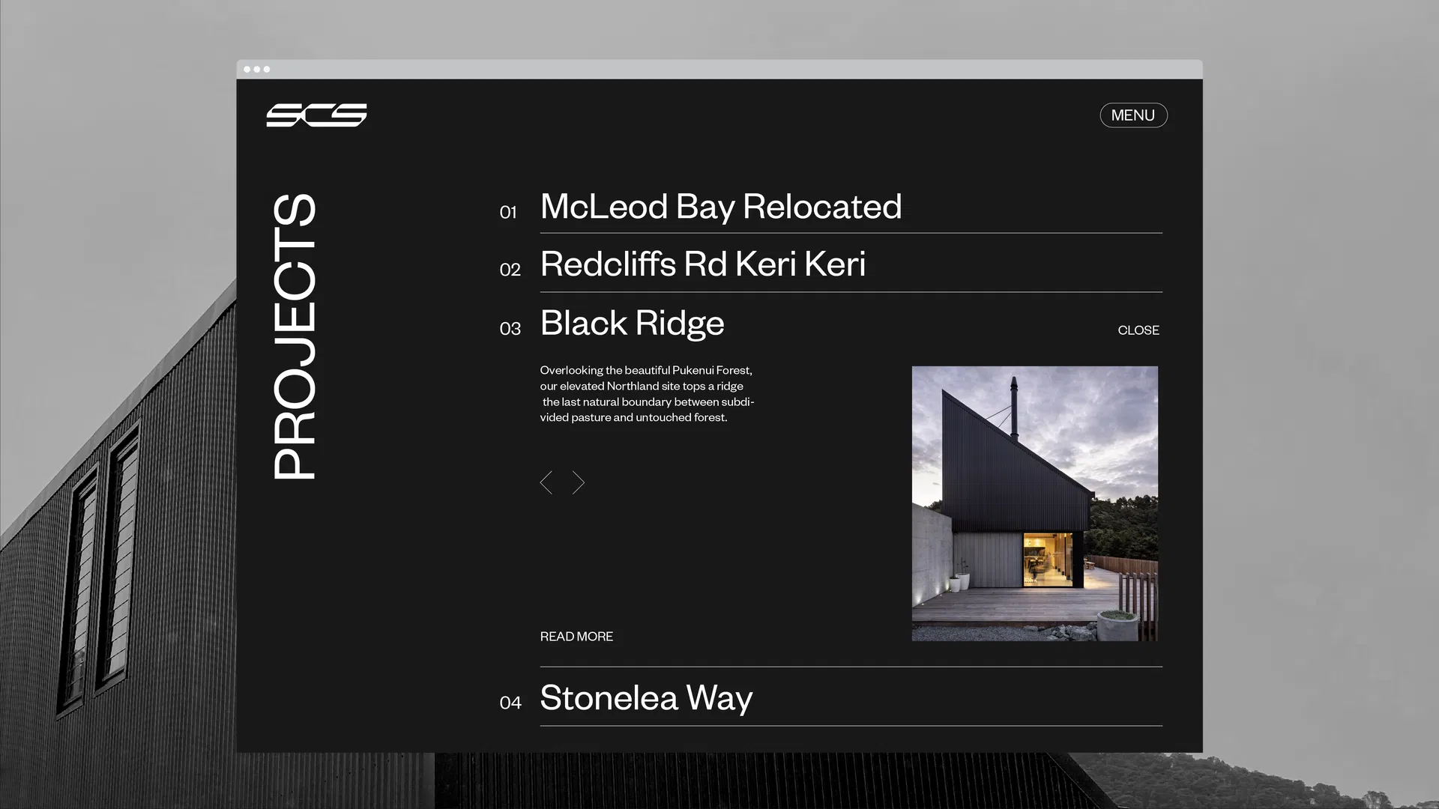This screenshot has width=1439, height=809.
Task: Follow the READ MORE link
Action: point(576,637)
